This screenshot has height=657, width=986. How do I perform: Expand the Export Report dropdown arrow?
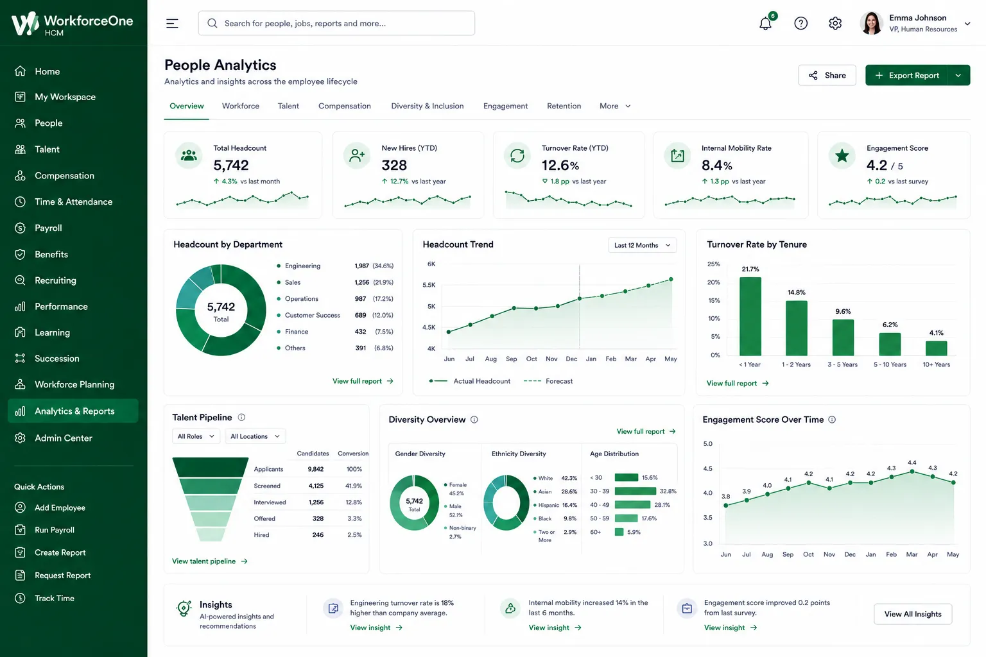[959, 76]
